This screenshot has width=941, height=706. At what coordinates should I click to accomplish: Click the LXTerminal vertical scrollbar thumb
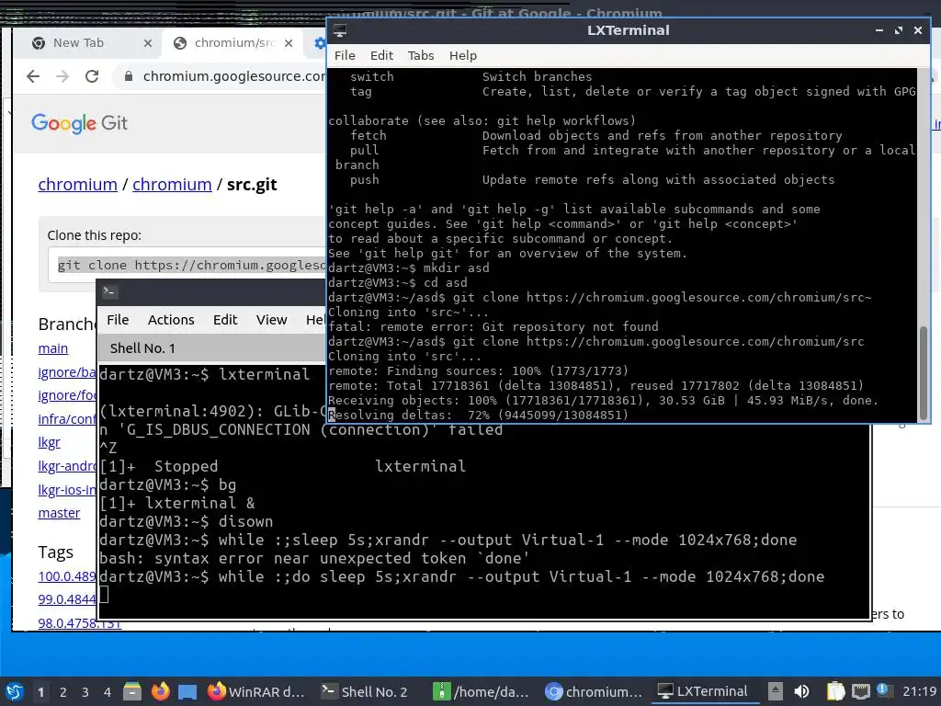(x=923, y=373)
